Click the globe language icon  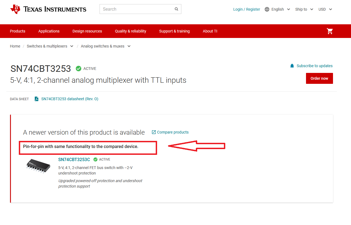coord(267,9)
